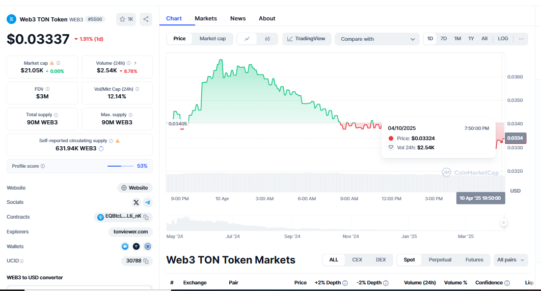This screenshot has width=541, height=291.
Task: Set chart range to 1D
Action: point(430,39)
